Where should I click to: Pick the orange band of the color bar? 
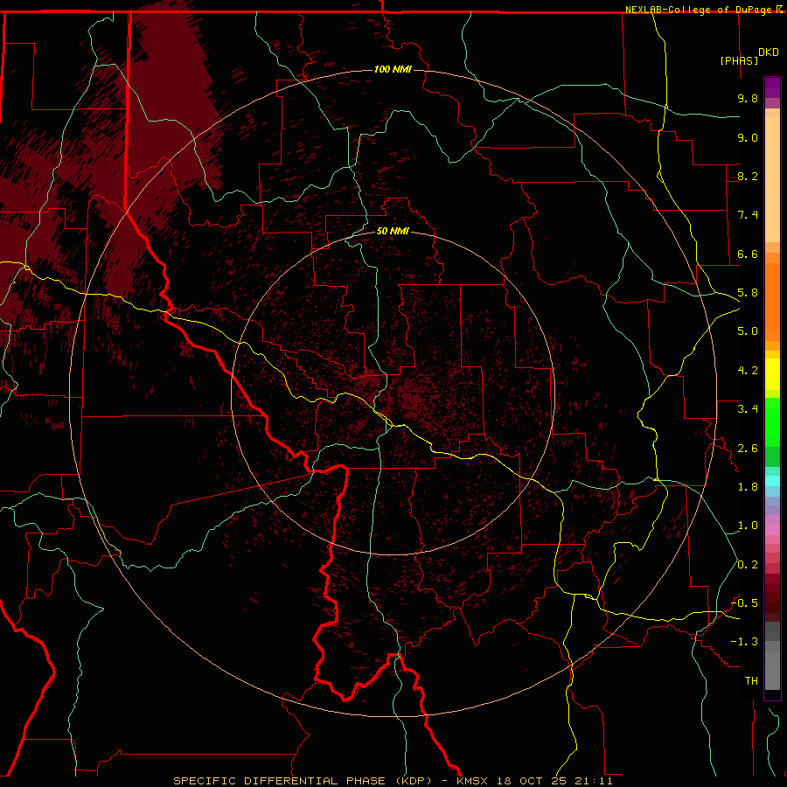click(772, 302)
